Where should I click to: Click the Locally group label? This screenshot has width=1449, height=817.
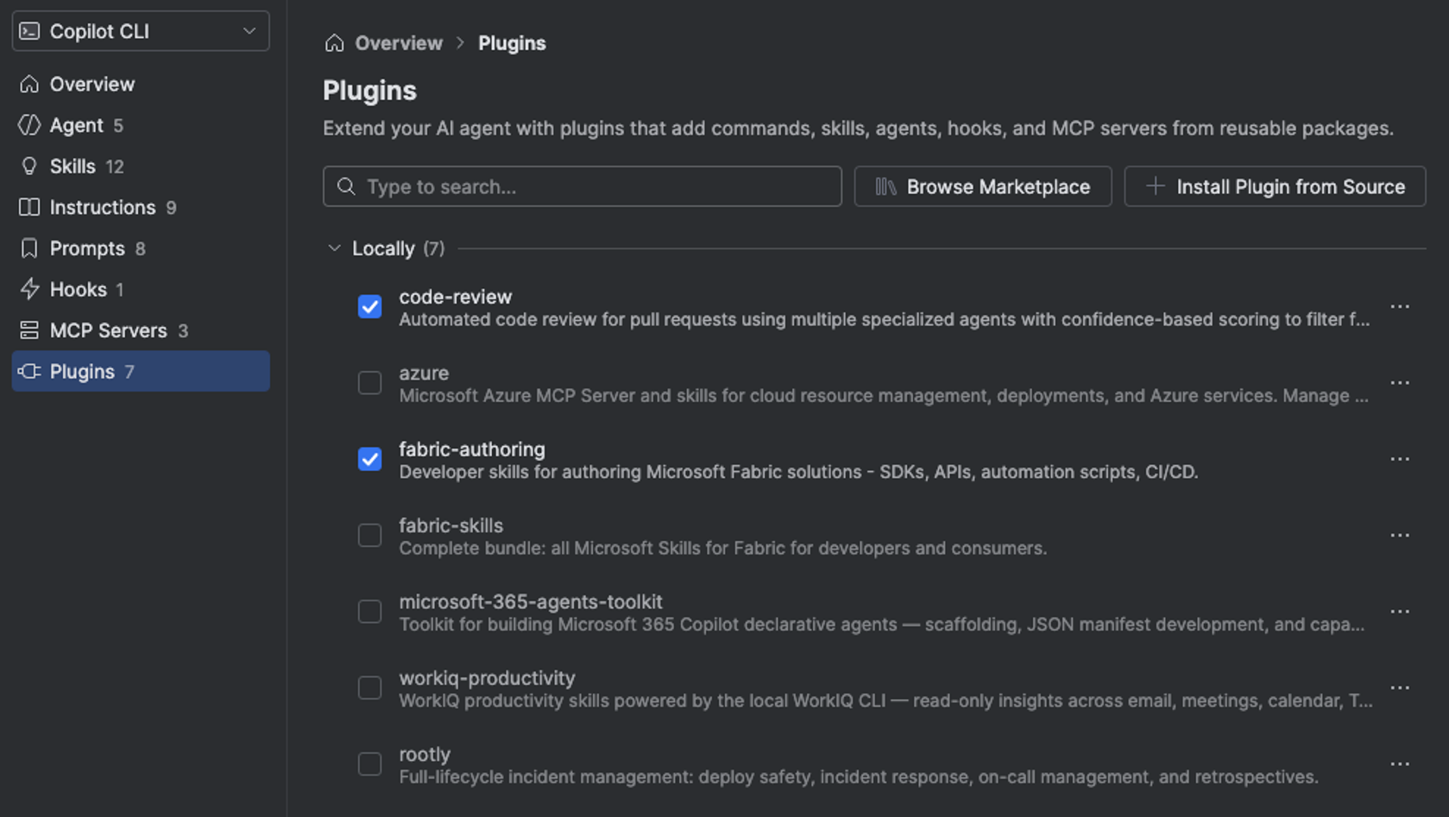tap(383, 248)
